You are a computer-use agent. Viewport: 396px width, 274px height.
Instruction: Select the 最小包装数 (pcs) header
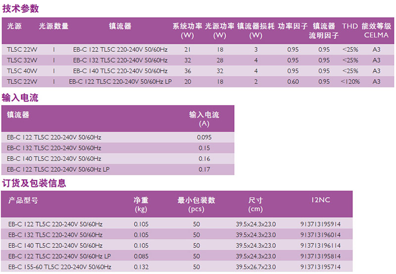[197, 205]
